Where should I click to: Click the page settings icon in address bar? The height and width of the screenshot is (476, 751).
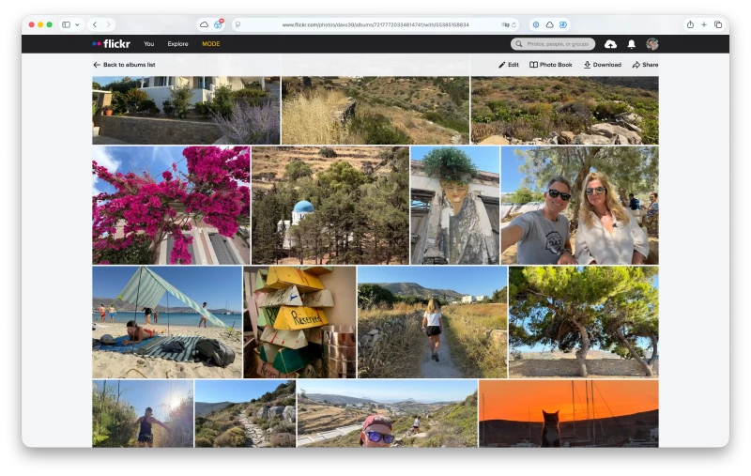238,24
